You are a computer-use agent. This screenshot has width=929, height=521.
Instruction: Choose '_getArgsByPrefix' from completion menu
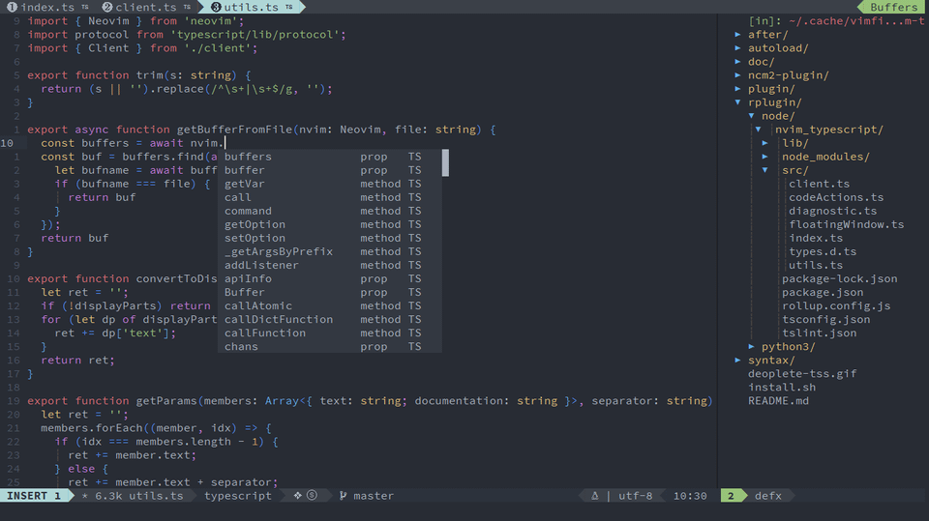click(x=329, y=252)
